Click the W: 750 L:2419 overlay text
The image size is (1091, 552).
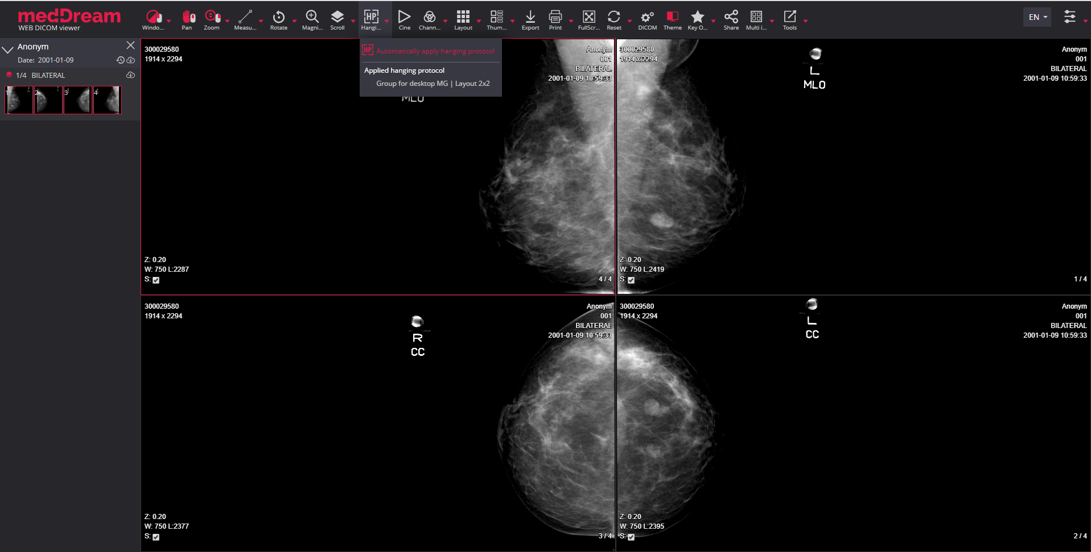click(x=642, y=269)
